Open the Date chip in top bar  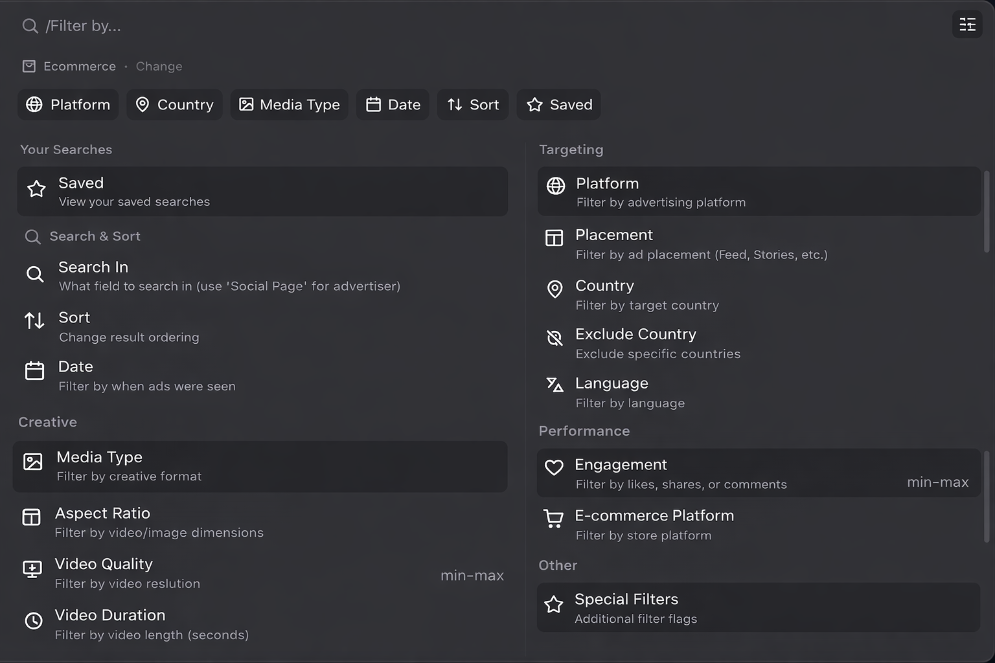pyautogui.click(x=393, y=104)
